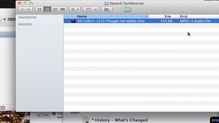This screenshot has height=123, width=219.
Task: Click the MPEG-4 Audio File kind cell
Action: coord(195,21)
